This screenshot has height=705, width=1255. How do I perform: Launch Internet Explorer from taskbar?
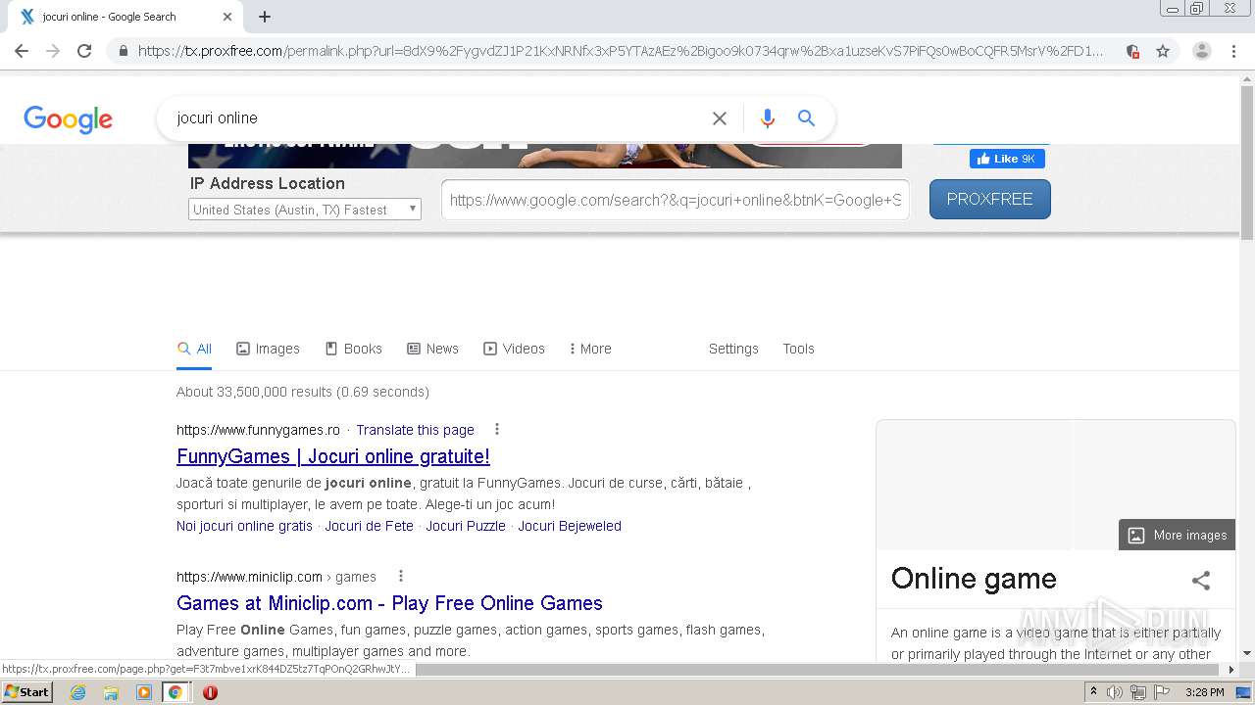tap(78, 692)
